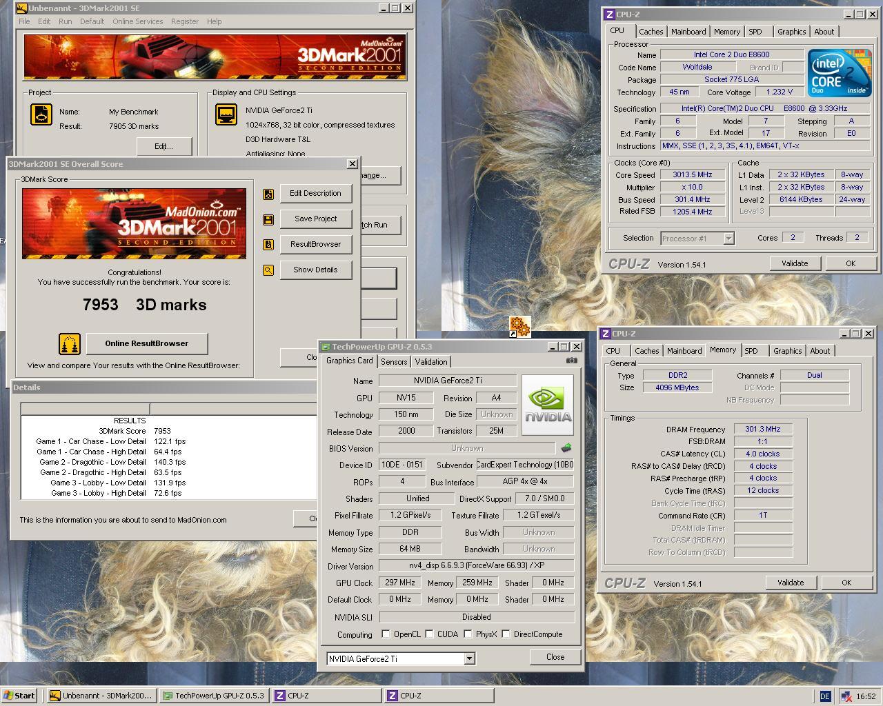
Task: Click the 3DMark Score row in Details results
Action: (x=169, y=431)
